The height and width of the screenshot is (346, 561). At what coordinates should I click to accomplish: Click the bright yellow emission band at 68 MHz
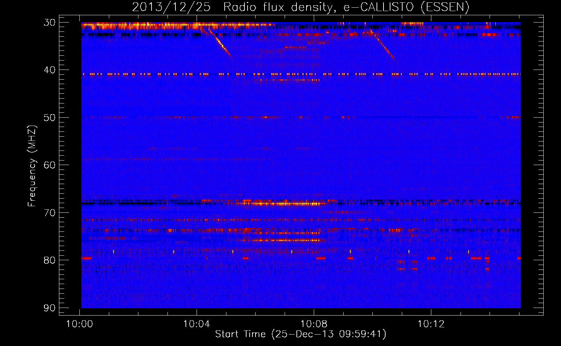pyautogui.click(x=281, y=203)
